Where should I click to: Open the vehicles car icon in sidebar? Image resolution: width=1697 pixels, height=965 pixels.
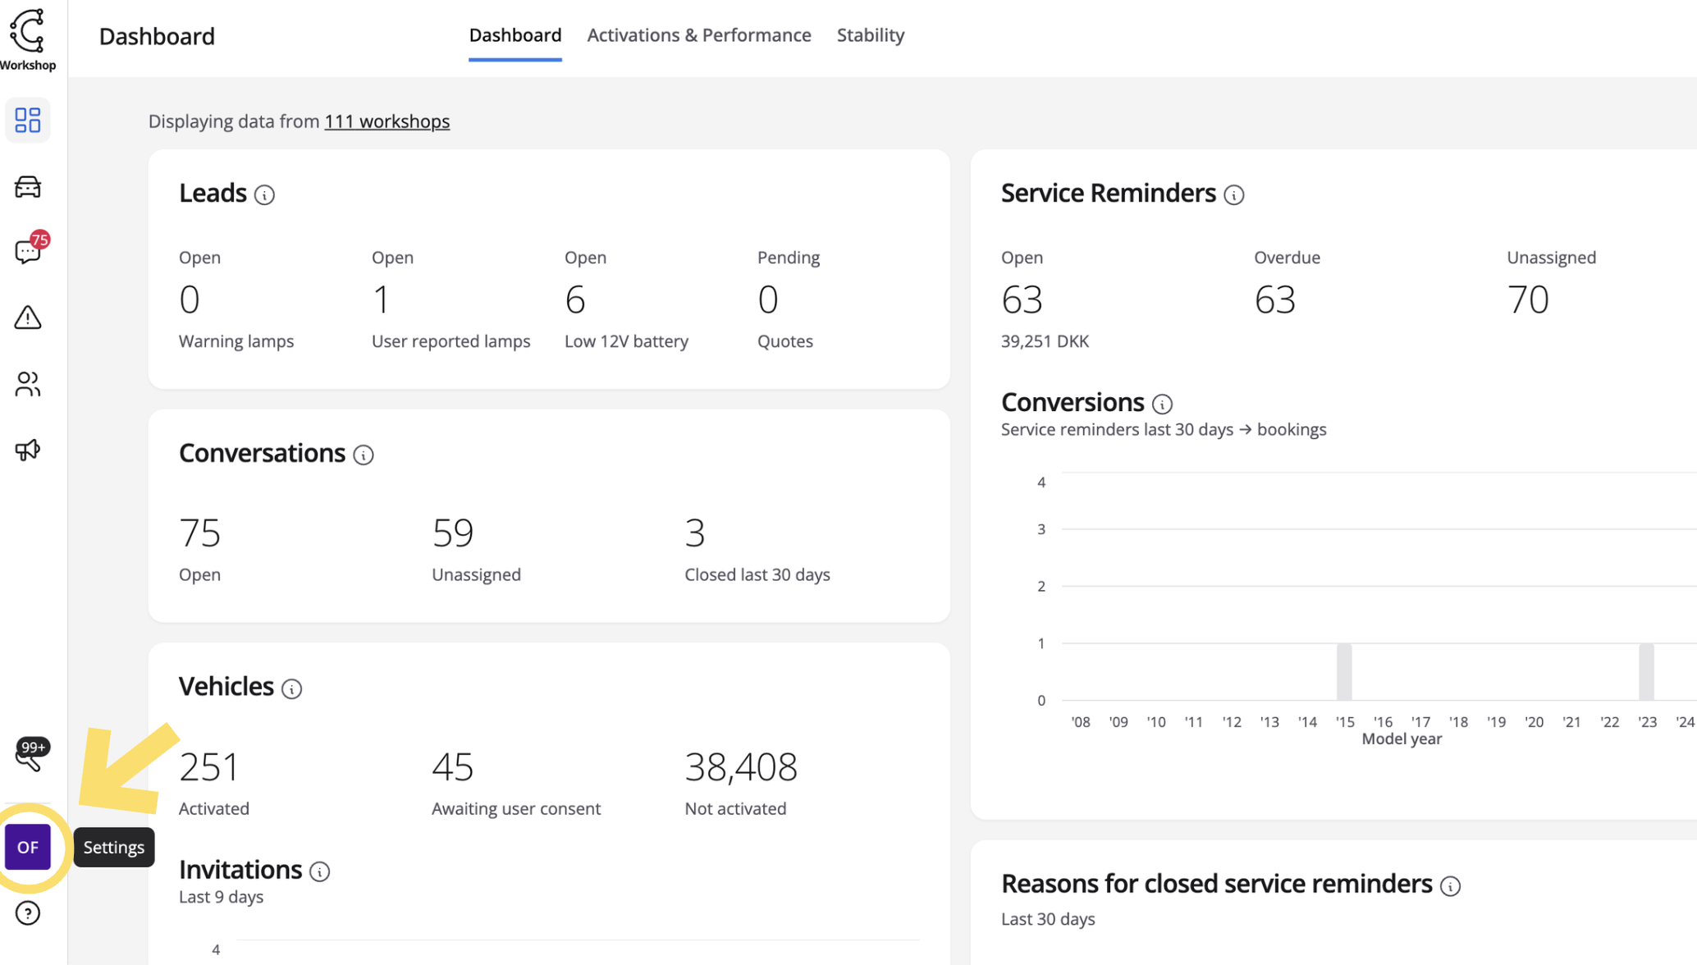pyautogui.click(x=28, y=187)
